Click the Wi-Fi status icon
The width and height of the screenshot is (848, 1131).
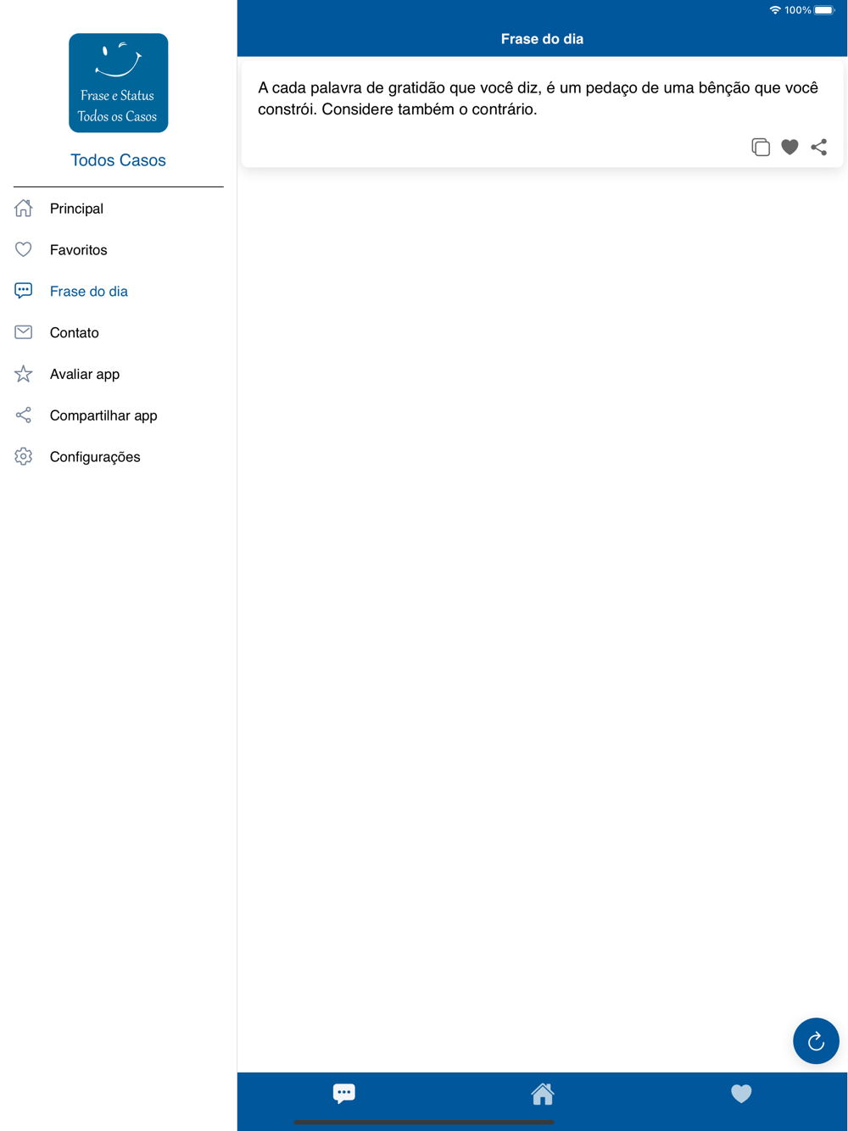coord(774,10)
